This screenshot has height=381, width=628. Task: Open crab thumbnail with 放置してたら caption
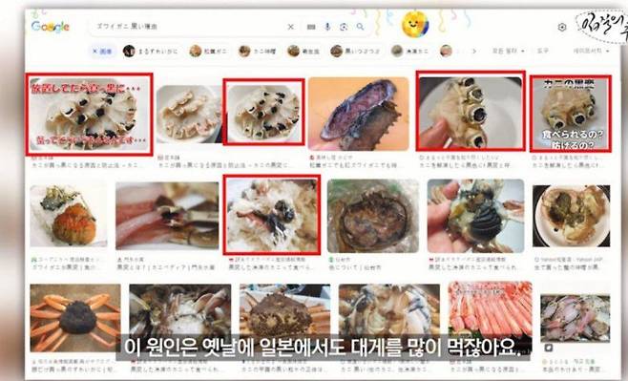[90, 114]
